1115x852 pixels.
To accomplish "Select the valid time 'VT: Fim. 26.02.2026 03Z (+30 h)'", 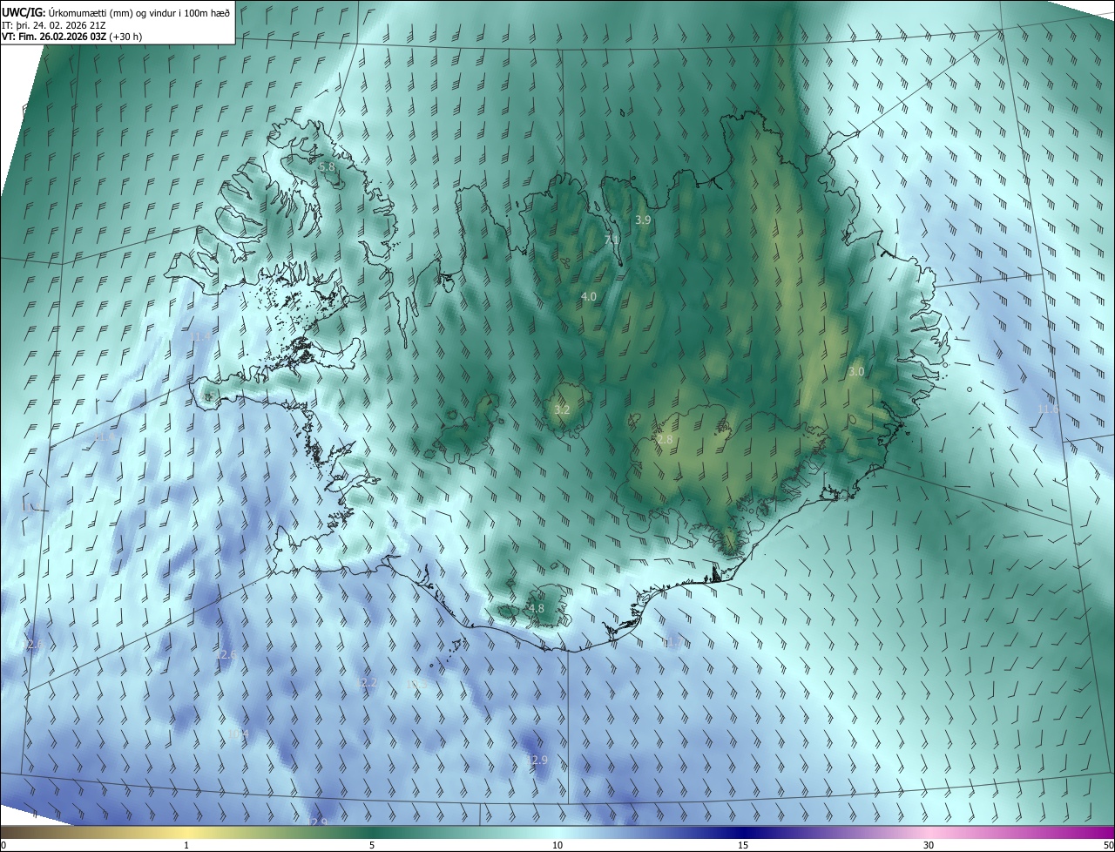I will tap(72, 37).
